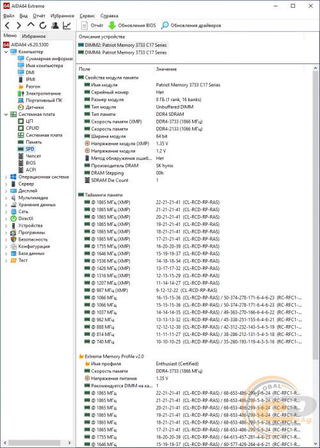Open the Файл menu
Image resolution: width=320 pixels, height=448 pixels.
9,16
